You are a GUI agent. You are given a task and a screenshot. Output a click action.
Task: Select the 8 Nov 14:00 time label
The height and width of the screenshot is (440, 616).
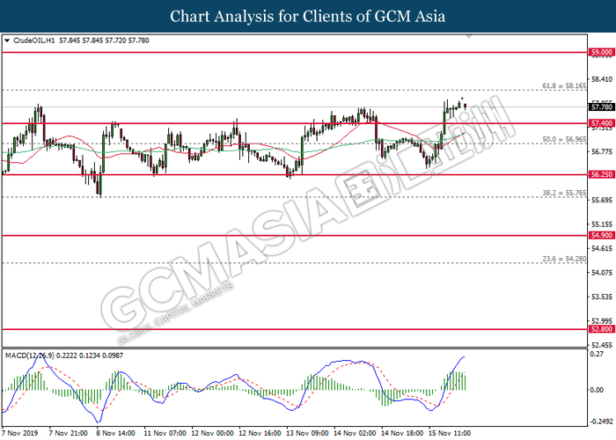tap(116, 433)
